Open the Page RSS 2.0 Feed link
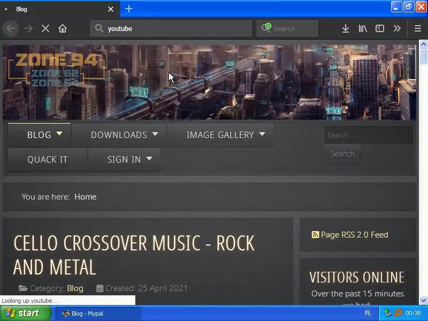This screenshot has height=321, width=428. pyautogui.click(x=354, y=235)
